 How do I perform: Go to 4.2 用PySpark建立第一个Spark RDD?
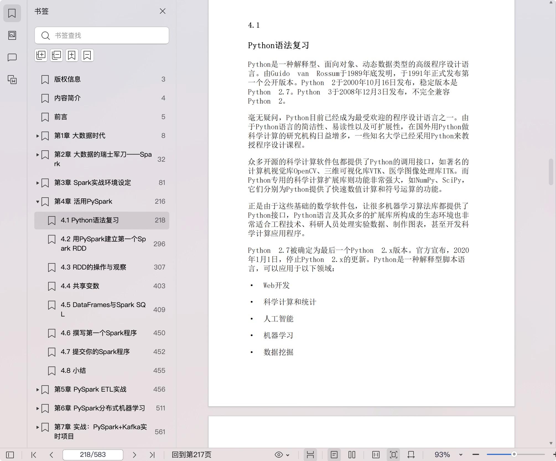click(x=102, y=244)
